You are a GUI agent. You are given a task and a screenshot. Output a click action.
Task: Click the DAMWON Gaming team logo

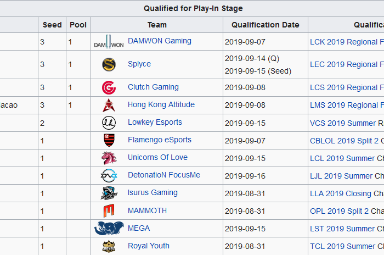tap(109, 42)
